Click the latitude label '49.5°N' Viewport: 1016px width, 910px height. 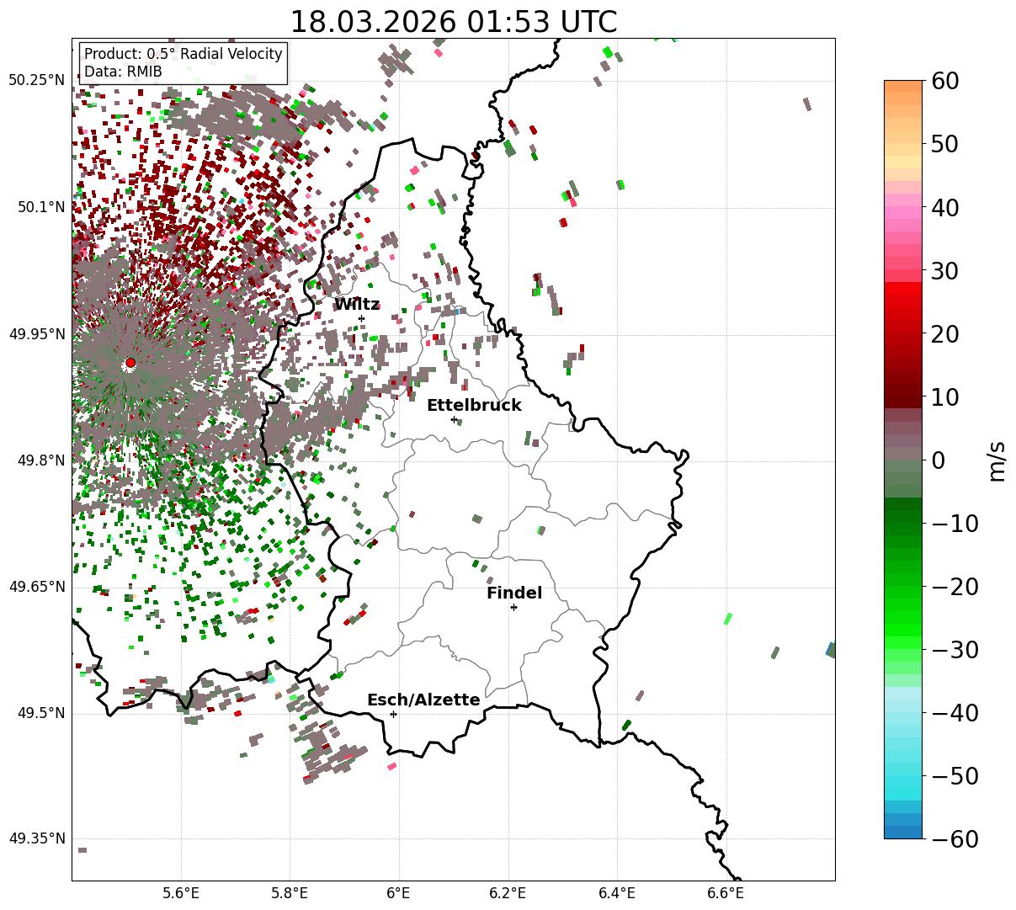pyautogui.click(x=40, y=714)
